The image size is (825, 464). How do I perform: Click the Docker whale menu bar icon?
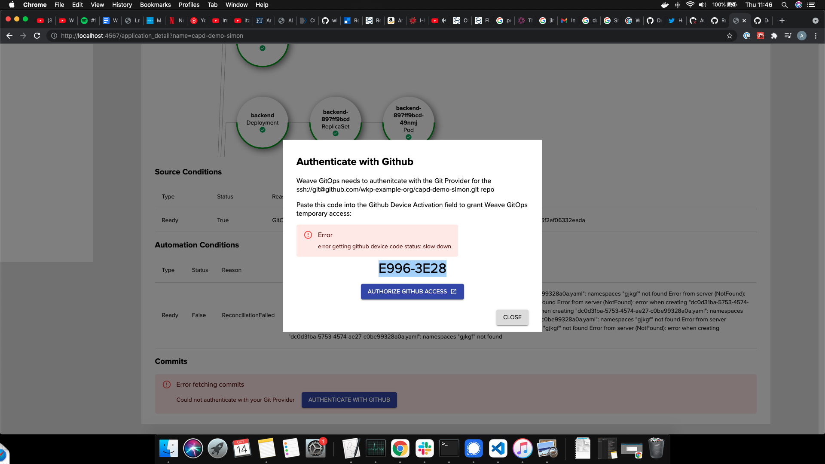665,5
